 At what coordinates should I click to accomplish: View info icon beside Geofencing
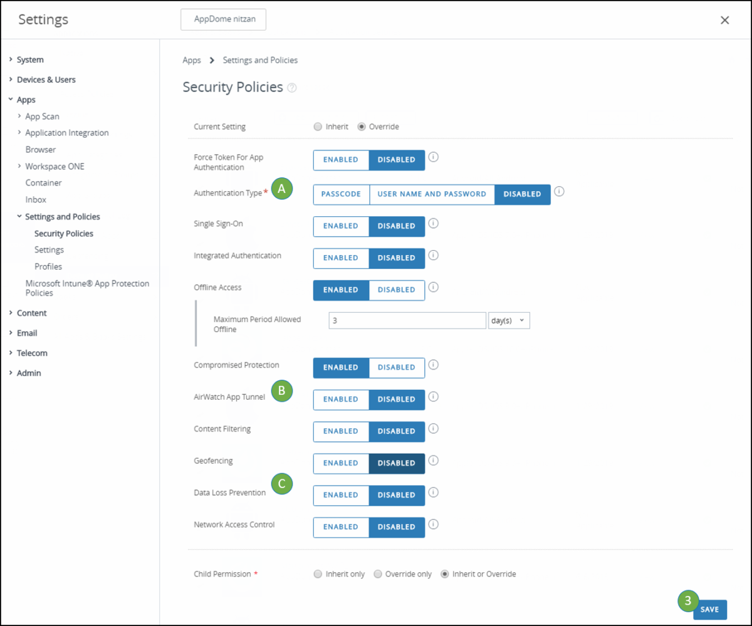[x=433, y=461]
